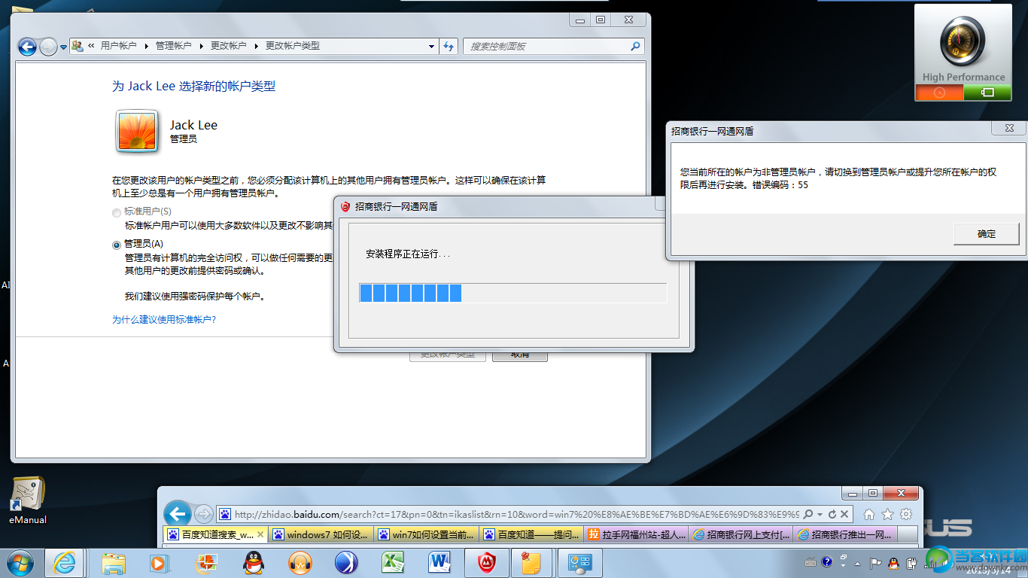Refresh the Internet Explorer page

[832, 515]
